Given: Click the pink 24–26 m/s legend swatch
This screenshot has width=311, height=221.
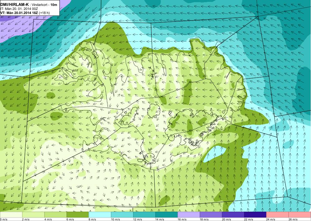Looking at the screenshot, I should 278,215.
